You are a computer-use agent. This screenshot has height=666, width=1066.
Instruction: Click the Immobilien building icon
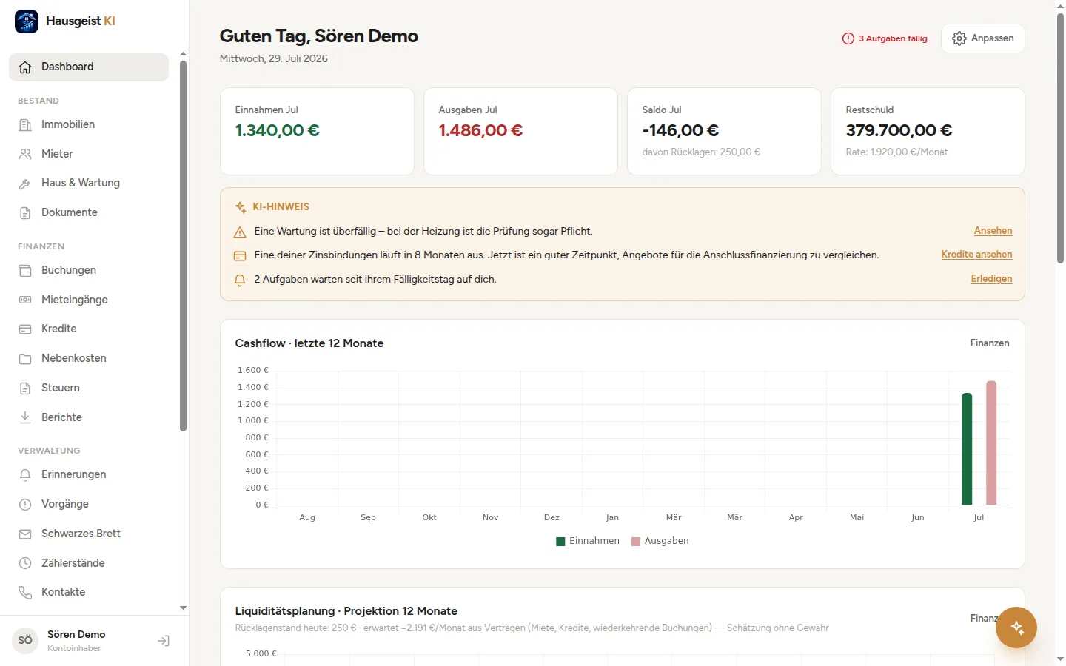coord(25,125)
